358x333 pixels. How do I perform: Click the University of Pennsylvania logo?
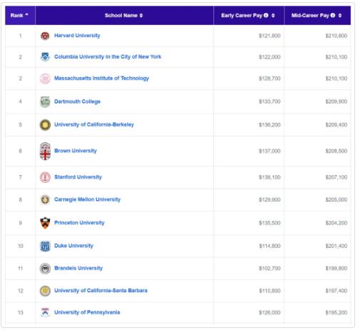pyautogui.click(x=45, y=312)
